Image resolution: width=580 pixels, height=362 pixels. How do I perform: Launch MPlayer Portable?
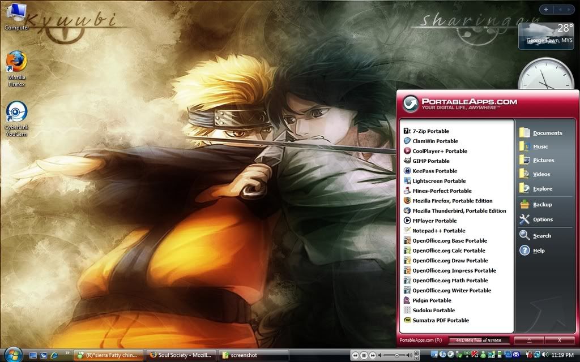click(430, 221)
